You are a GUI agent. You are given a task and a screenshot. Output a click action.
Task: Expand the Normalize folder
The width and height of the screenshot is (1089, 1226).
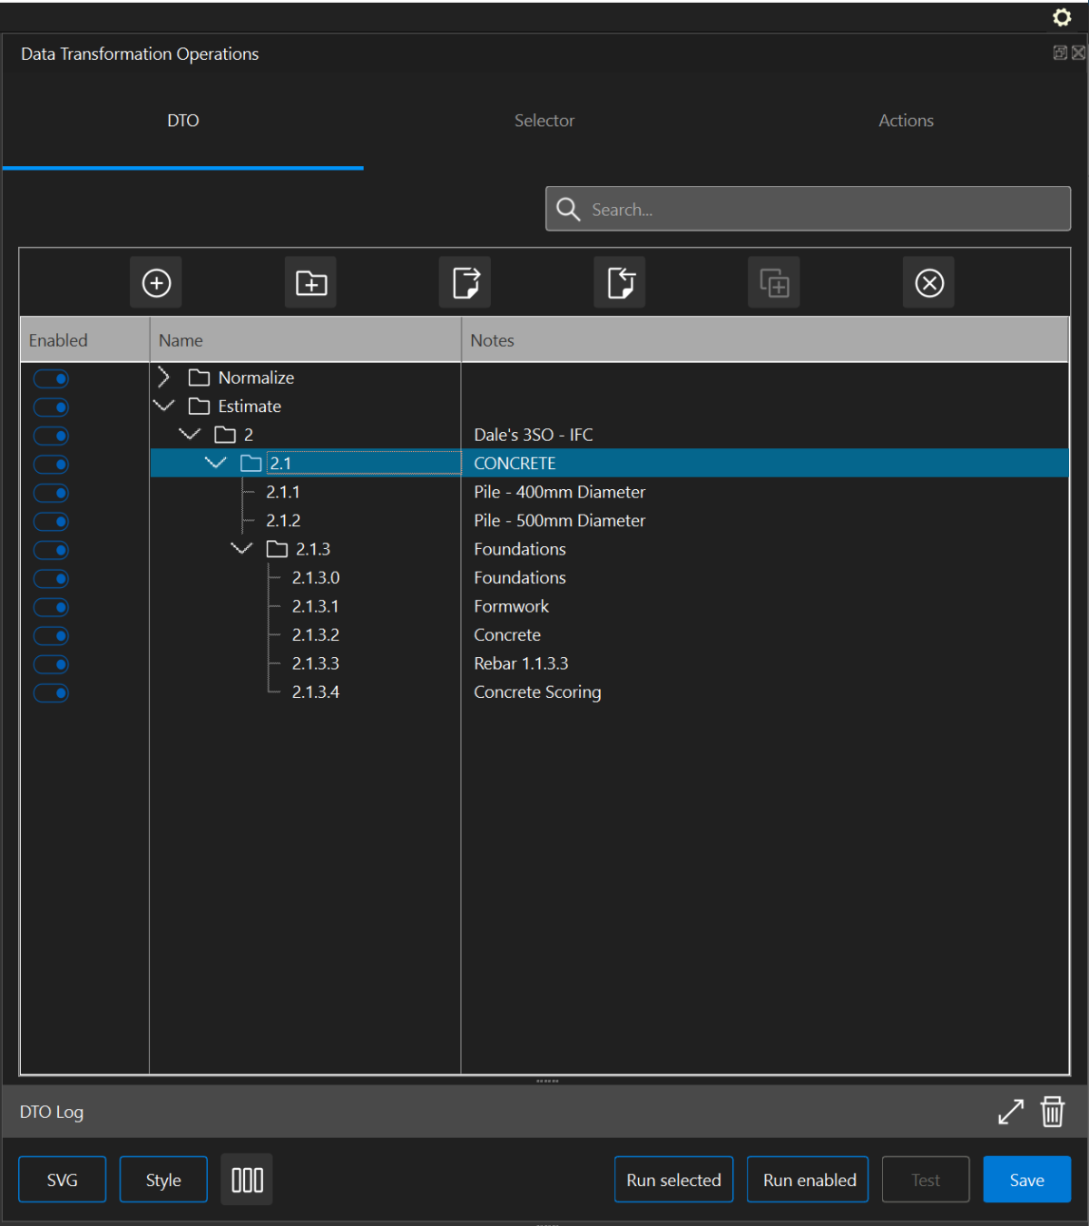[164, 378]
